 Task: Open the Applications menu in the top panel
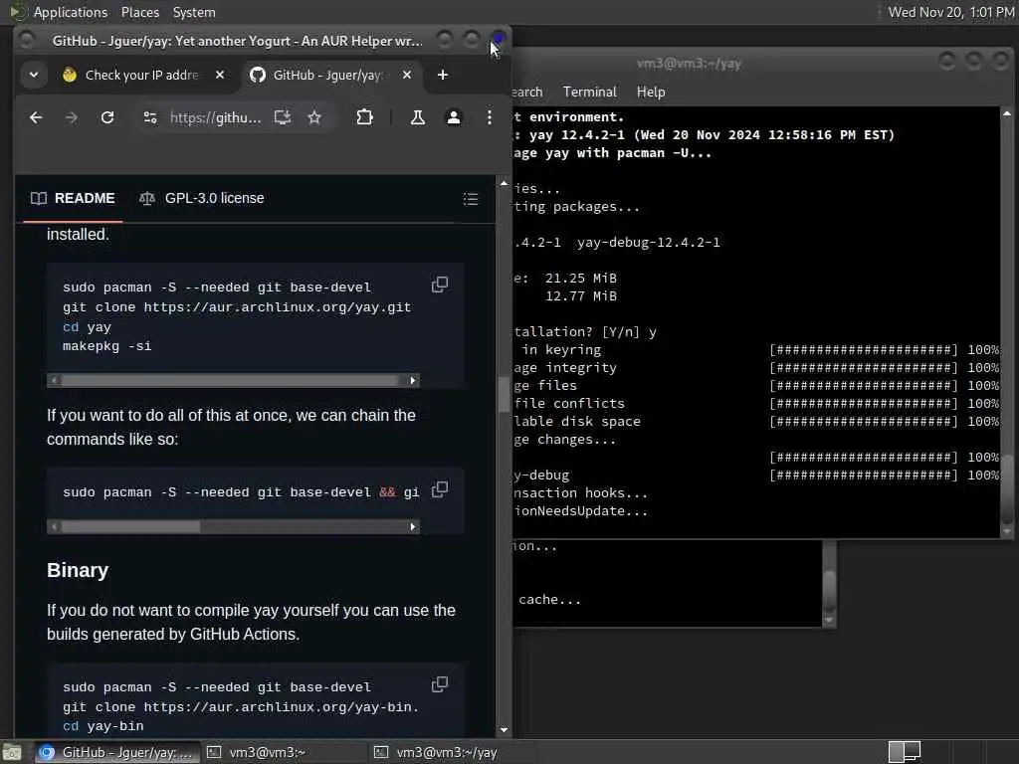coord(71,12)
